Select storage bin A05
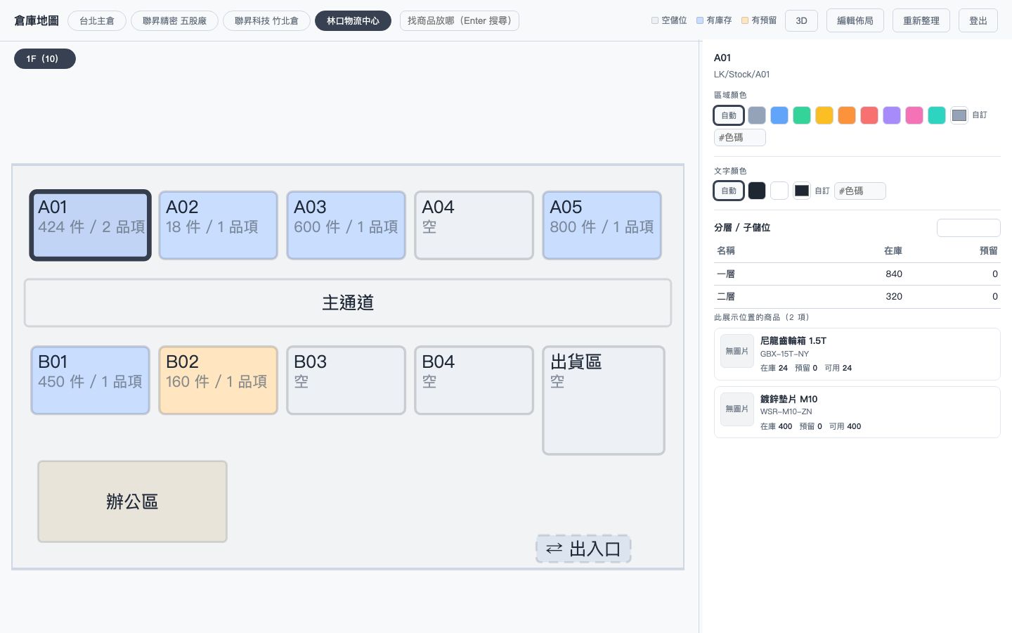Viewport: 1012px width, 633px height. [x=602, y=225]
